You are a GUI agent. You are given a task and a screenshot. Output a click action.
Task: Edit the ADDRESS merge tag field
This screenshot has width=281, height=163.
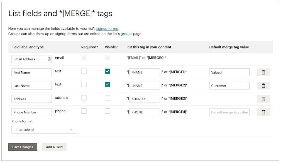point(145,99)
